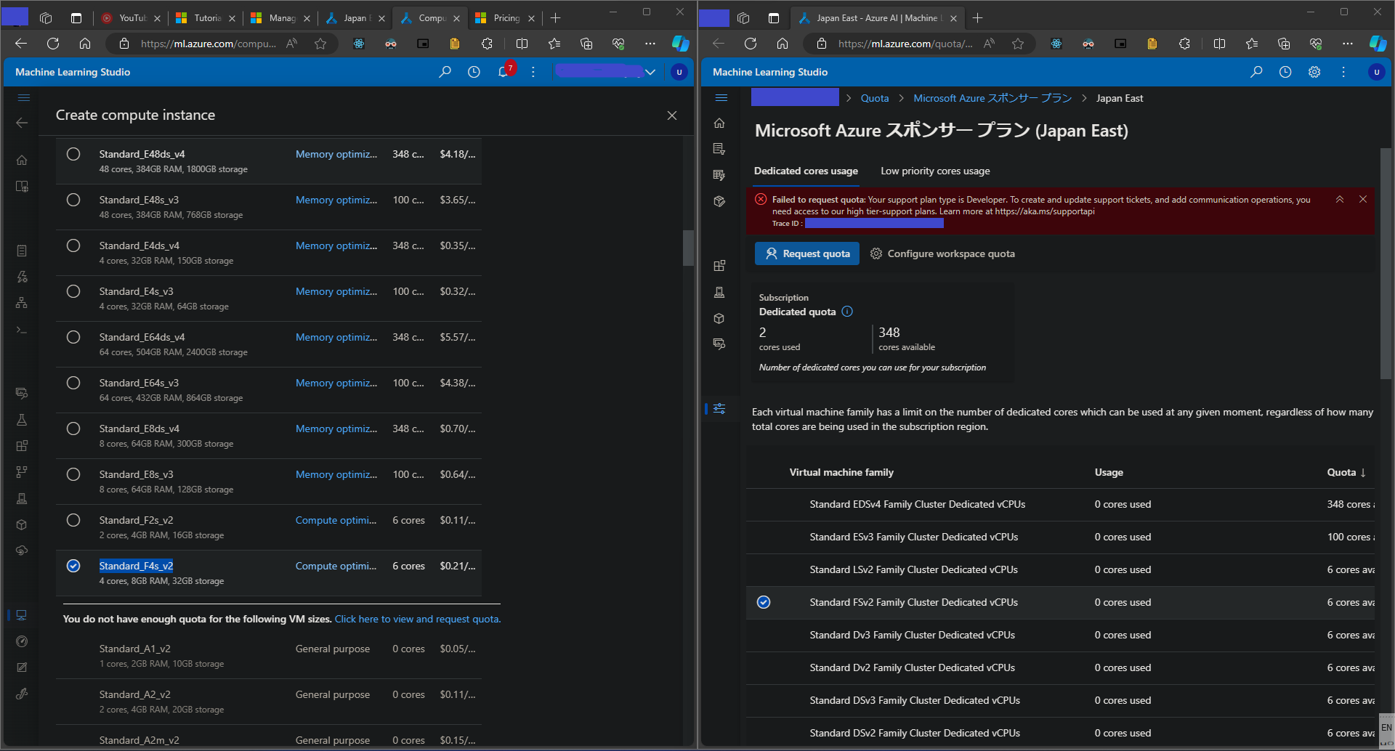The image size is (1395, 751).
Task: Click vertical scrollbar of quota page
Action: [x=1386, y=264]
